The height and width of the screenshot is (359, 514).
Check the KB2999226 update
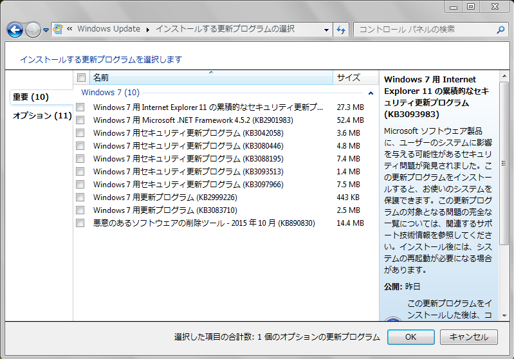click(x=80, y=197)
